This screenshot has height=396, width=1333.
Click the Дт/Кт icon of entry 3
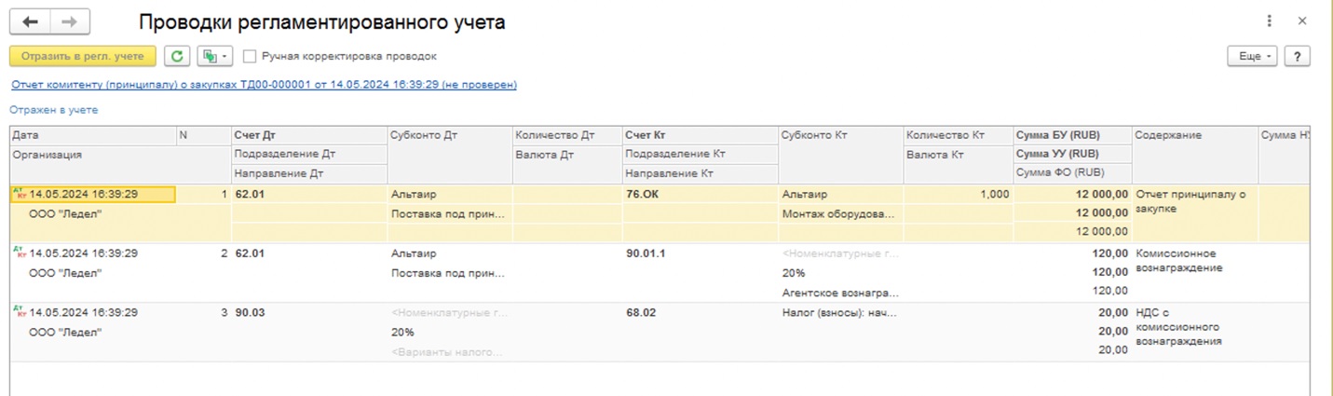click(19, 312)
